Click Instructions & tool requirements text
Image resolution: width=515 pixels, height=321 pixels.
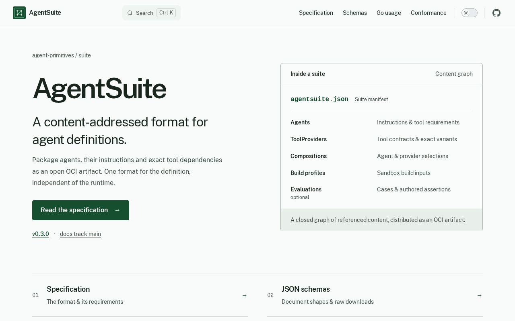pyautogui.click(x=418, y=122)
